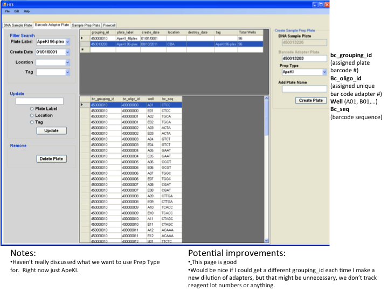Click the bc_oligo_id cell for well A06
Viewport: 388px width, 291px height.
[x=134, y=162]
